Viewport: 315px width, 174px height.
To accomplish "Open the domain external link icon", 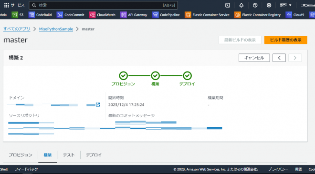I will click(x=98, y=104).
